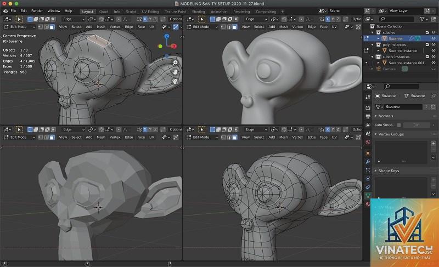Open the Particles properties tab
Screen dimensions: 439x267
coord(368,170)
